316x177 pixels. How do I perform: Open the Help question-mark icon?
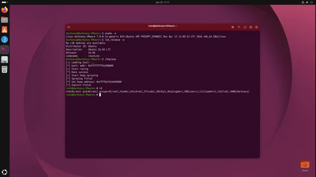tap(5, 39)
